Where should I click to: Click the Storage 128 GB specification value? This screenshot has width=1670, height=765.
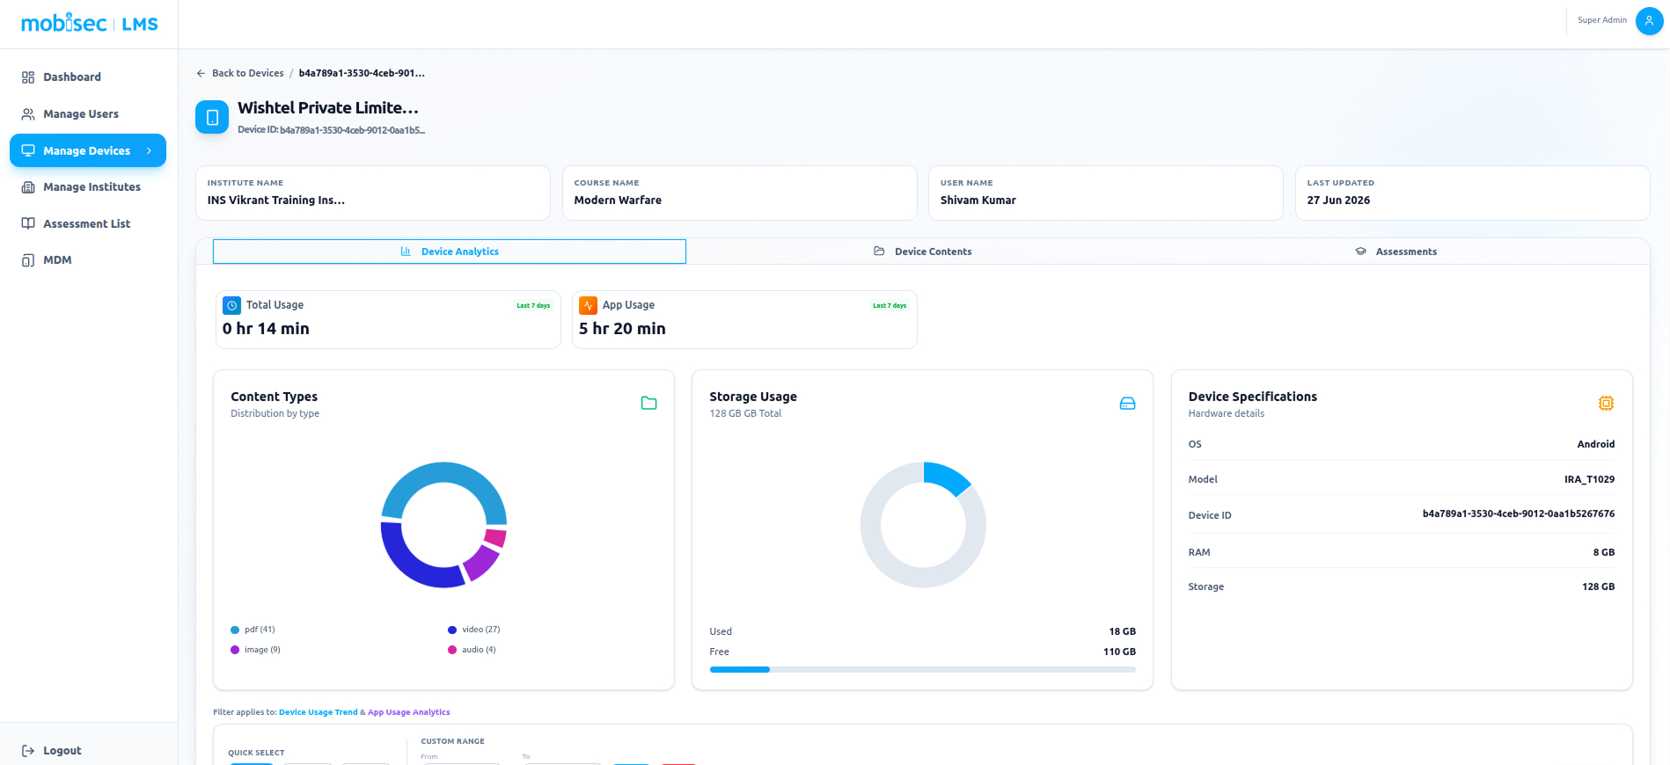1598,586
